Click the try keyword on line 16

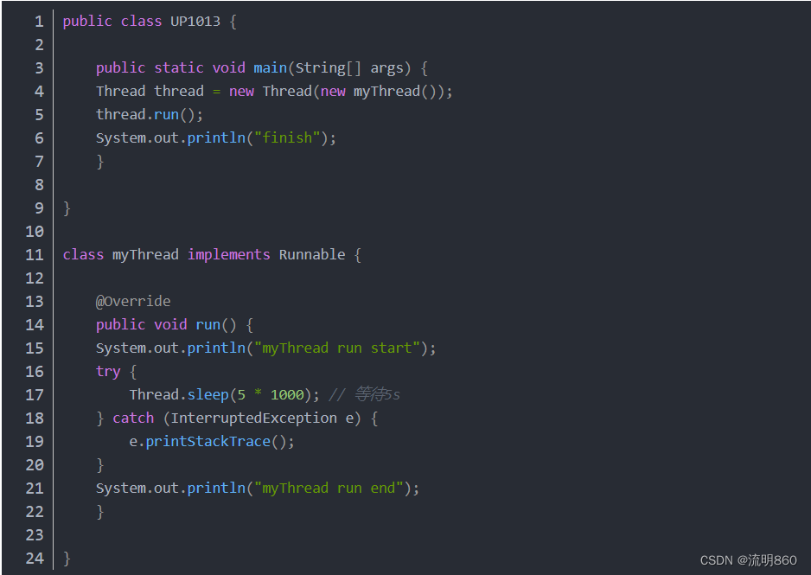click(x=108, y=373)
